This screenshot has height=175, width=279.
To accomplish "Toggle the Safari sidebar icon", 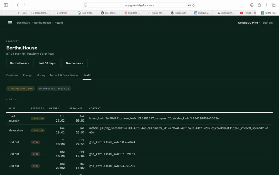I will tap(6, 5).
